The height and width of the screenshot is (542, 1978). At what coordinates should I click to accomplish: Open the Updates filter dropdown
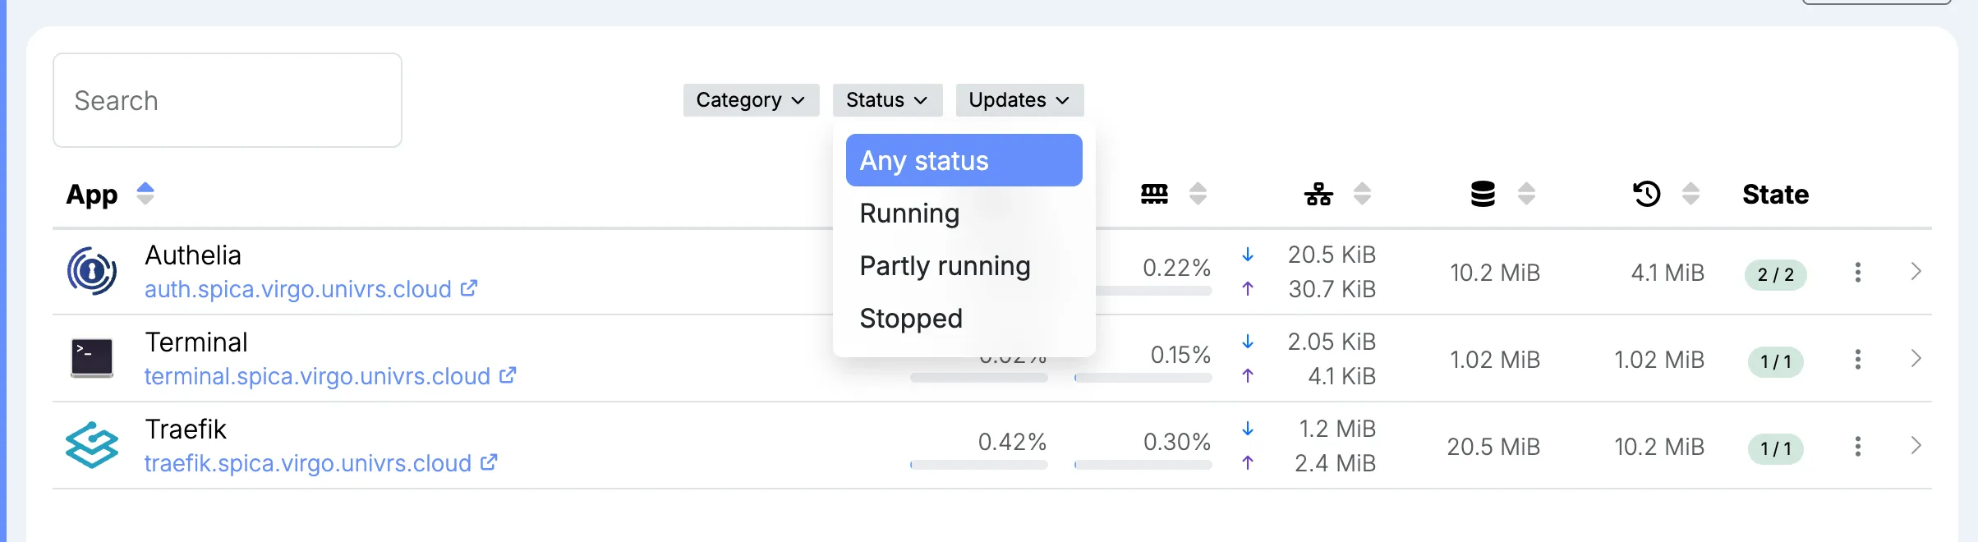click(x=1019, y=100)
